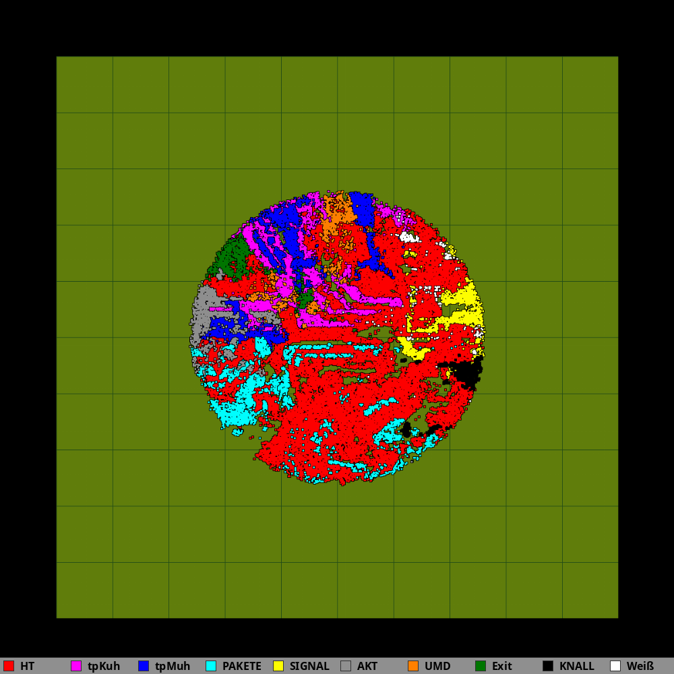The image size is (674, 674).
Task: Select the 'AKT' legend label
Action: [x=367, y=667]
